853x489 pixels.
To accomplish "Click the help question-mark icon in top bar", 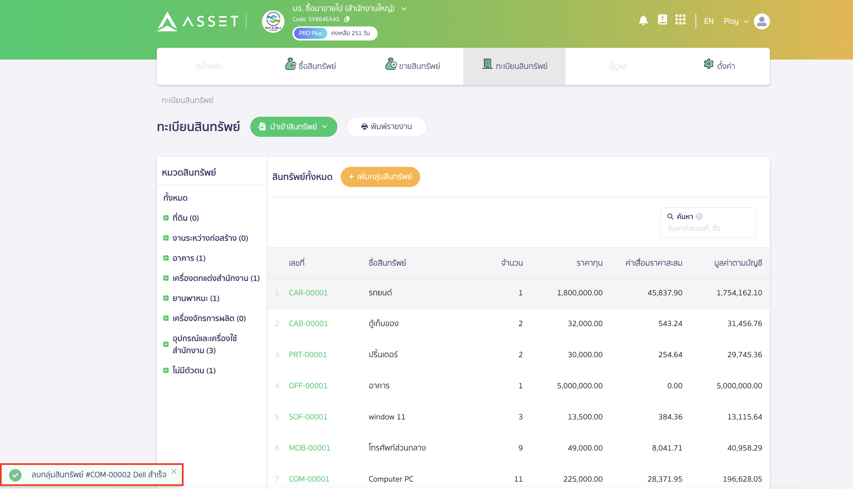I will click(662, 20).
